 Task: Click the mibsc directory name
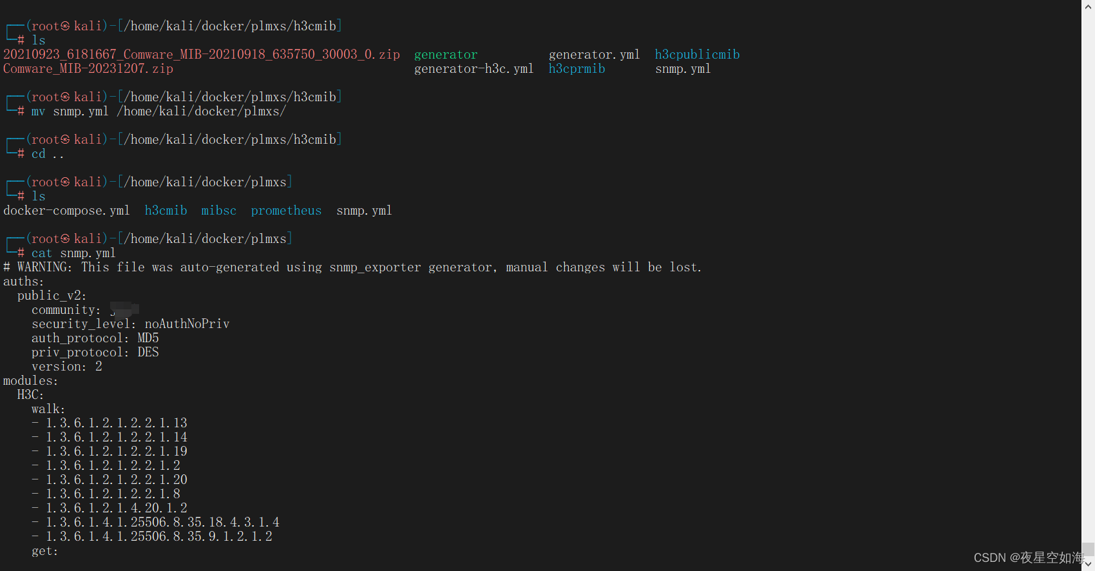pyautogui.click(x=218, y=211)
